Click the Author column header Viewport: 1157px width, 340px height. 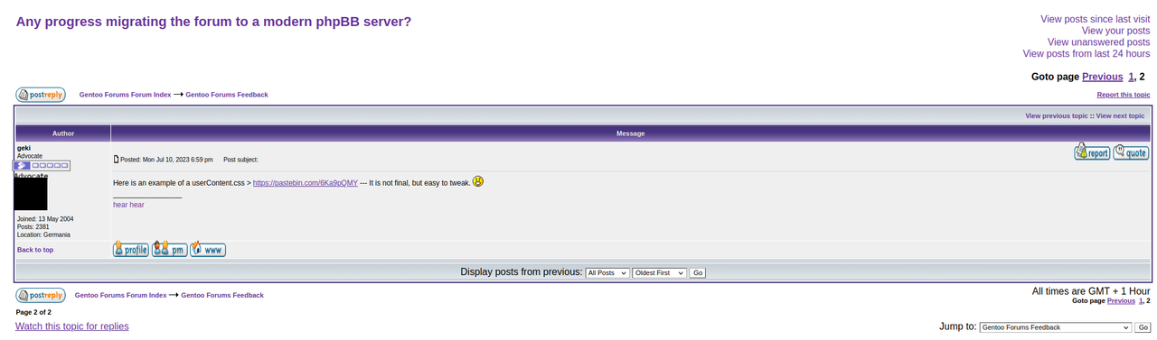point(62,133)
